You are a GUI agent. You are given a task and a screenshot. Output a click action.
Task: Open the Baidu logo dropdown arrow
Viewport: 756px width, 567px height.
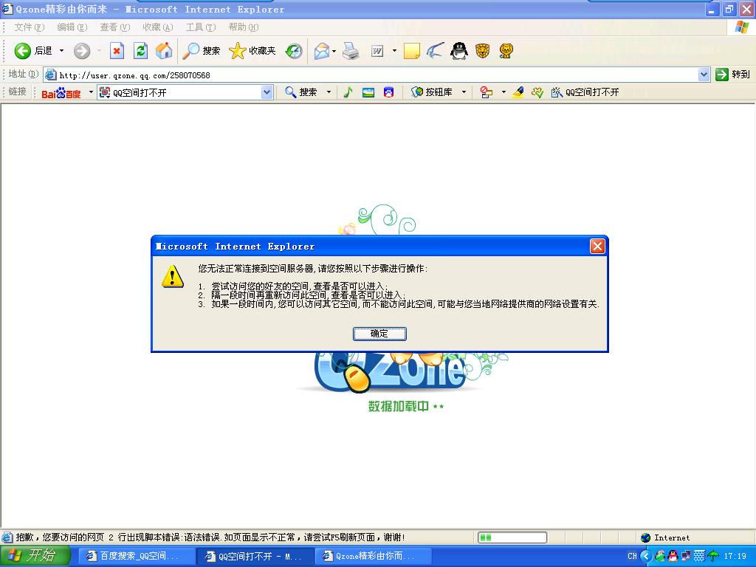pos(91,92)
